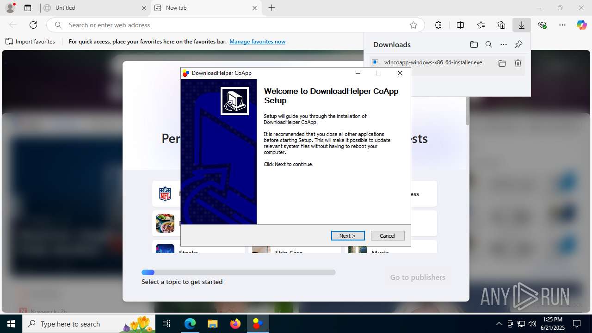Open the notification center icon
The image size is (592, 333).
pos(577,324)
